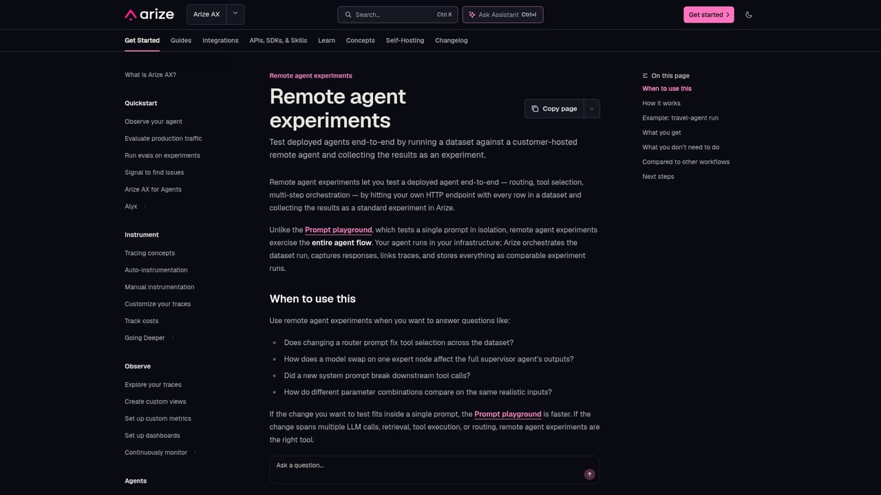The image size is (881, 495).
Task: Toggle dark mode moon icon
Action: 749,14
